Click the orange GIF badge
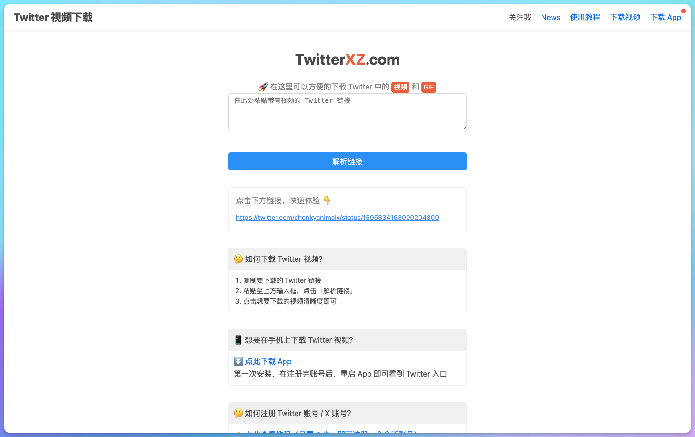This screenshot has width=695, height=437. tap(429, 87)
